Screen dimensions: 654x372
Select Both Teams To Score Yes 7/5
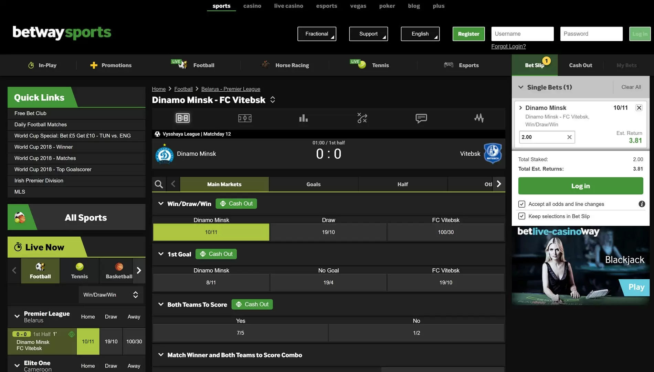point(240,333)
